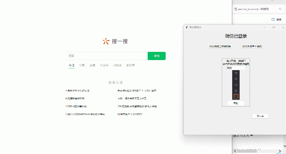Open the 朋友圈 search tab
The image size is (286, 154).
coord(130,65)
